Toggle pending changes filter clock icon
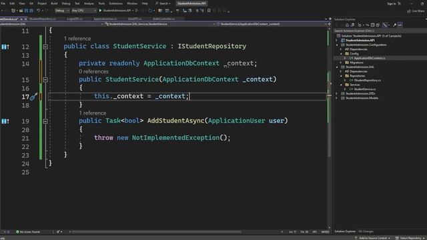This screenshot has width=427, height=240. [360, 25]
